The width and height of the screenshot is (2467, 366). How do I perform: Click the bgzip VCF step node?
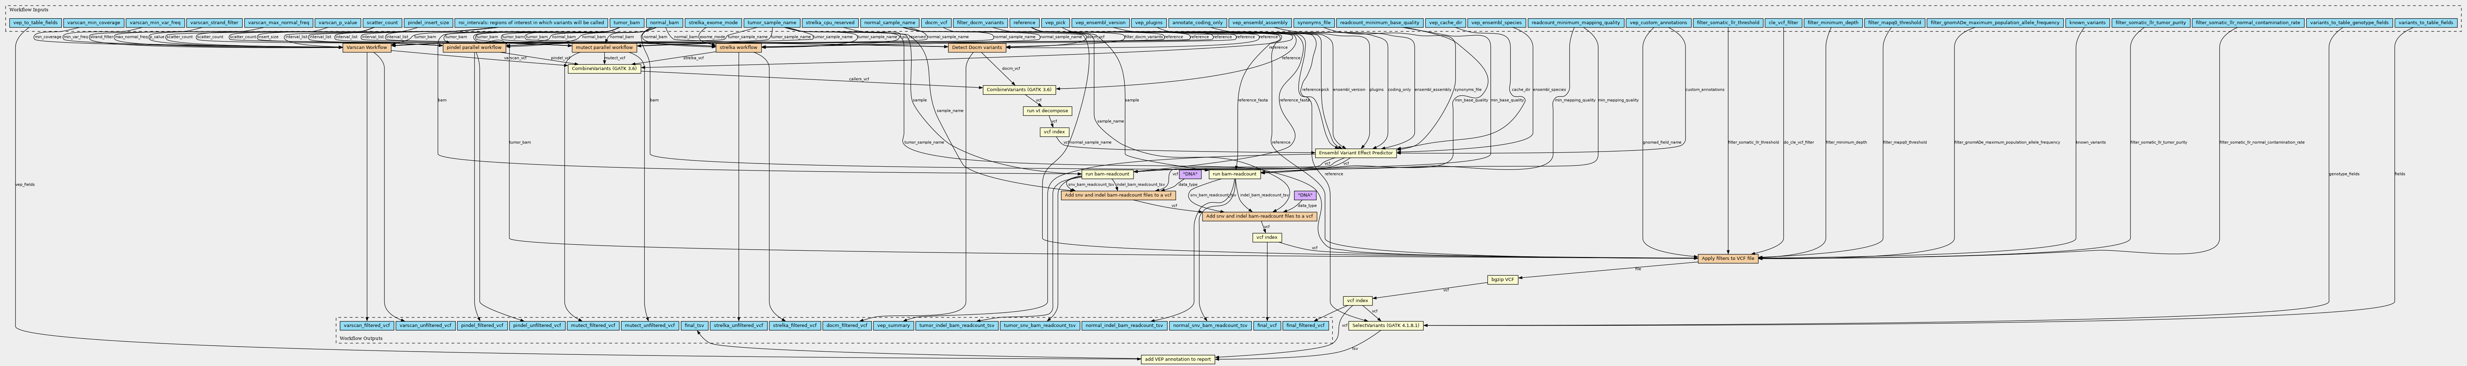pyautogui.click(x=1502, y=280)
